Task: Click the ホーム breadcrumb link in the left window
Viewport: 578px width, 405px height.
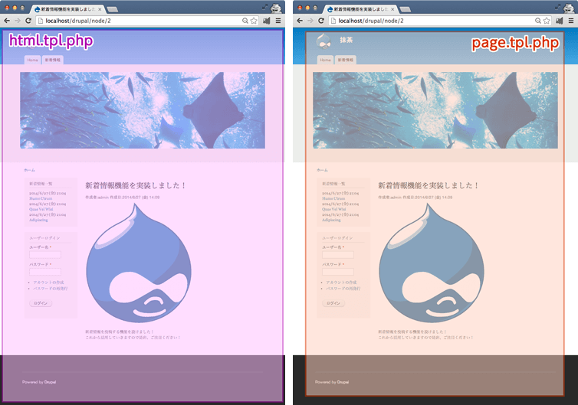Action: click(29, 170)
